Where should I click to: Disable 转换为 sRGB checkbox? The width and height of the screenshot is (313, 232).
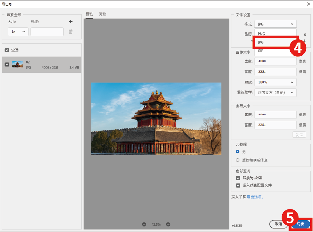(x=238, y=178)
